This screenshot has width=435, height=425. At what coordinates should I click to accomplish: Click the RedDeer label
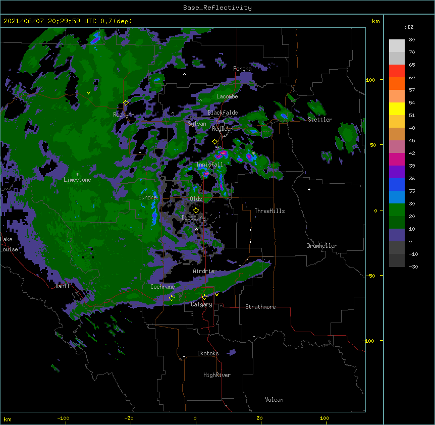pos(222,129)
